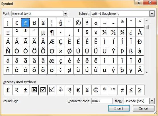The image size is (158, 116).
Task: Select the right double angle quote »
Action: 96,32
